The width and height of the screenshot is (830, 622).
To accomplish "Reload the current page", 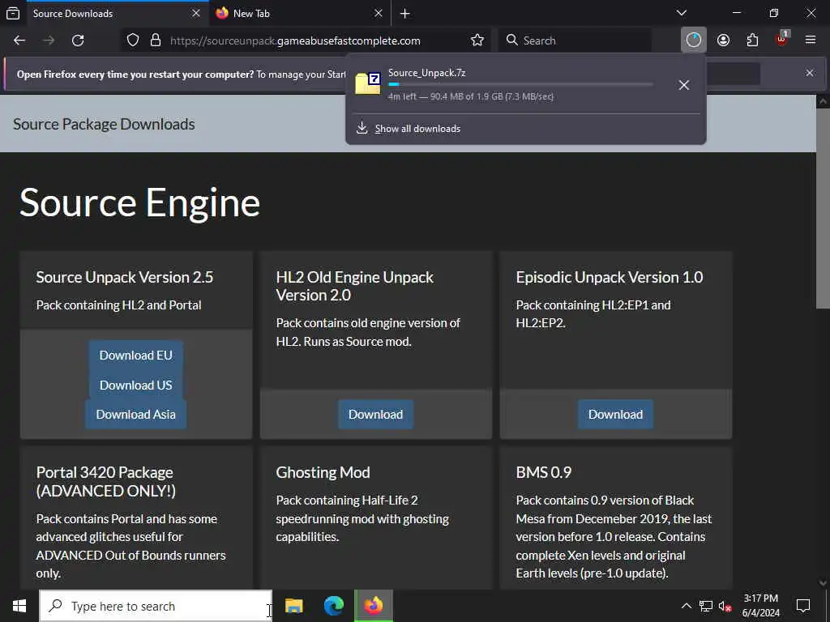I will pos(78,40).
